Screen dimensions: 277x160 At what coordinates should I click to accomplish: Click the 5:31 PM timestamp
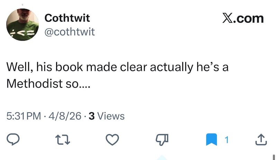coord(24,116)
